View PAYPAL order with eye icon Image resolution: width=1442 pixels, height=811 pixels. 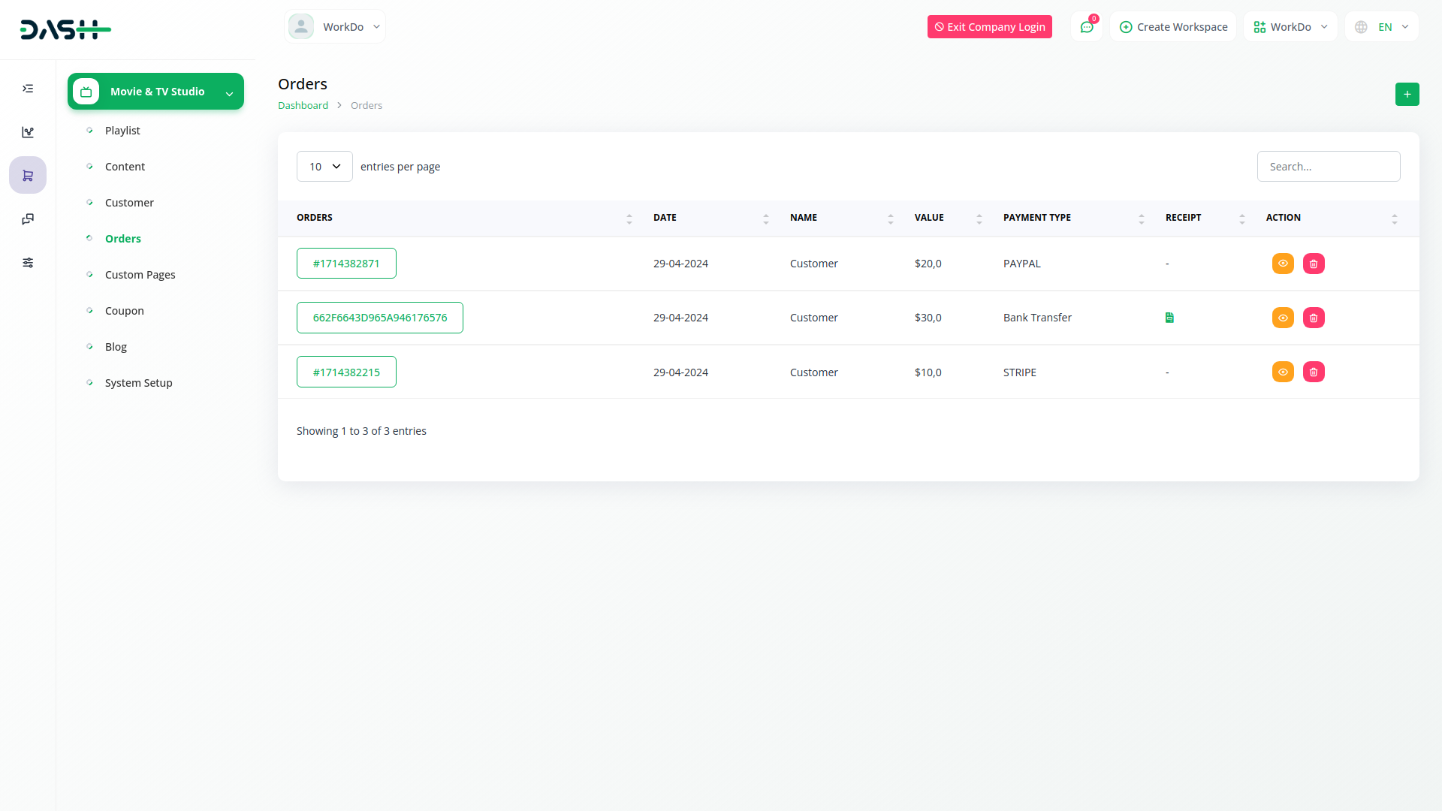1283,264
